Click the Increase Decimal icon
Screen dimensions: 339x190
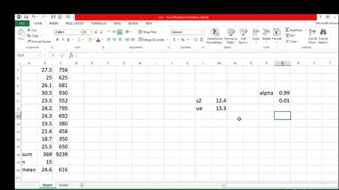coord(195,40)
